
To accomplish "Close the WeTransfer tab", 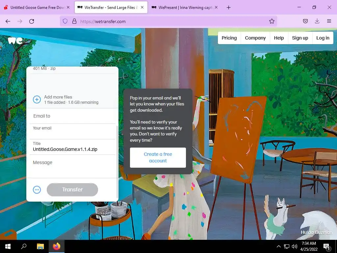I will tap(142, 7).
